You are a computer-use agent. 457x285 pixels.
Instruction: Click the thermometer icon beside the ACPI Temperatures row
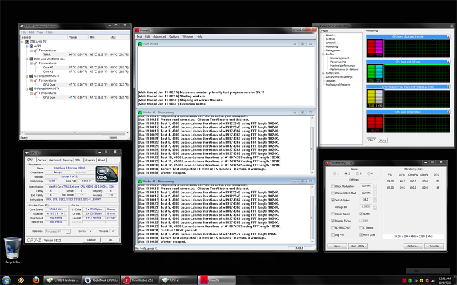click(35, 50)
